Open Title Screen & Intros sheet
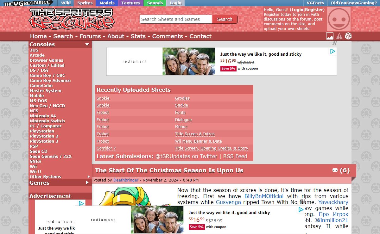Screen dimensions: 380x234 (195, 134)
